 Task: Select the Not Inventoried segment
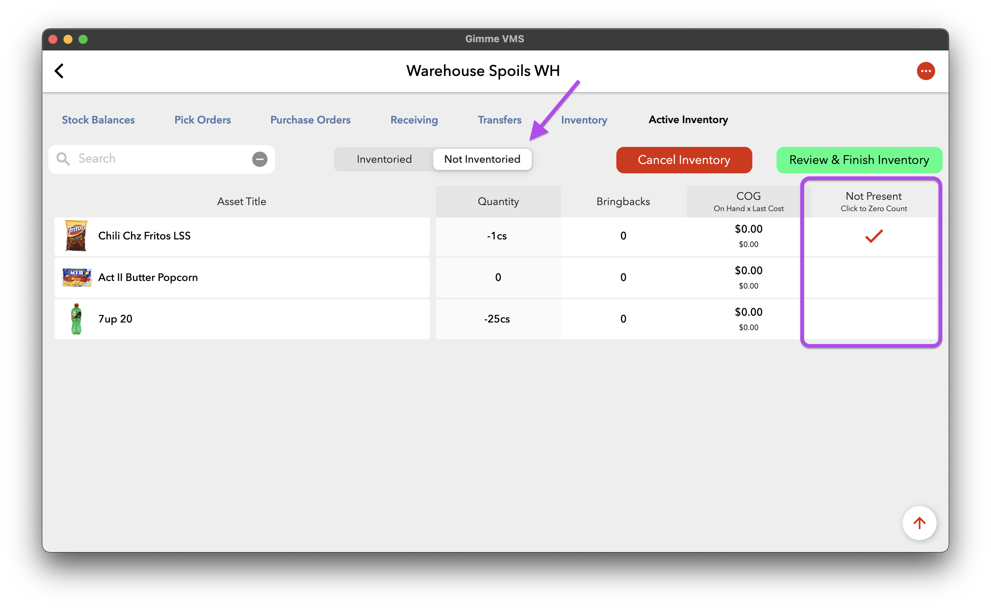coord(482,159)
